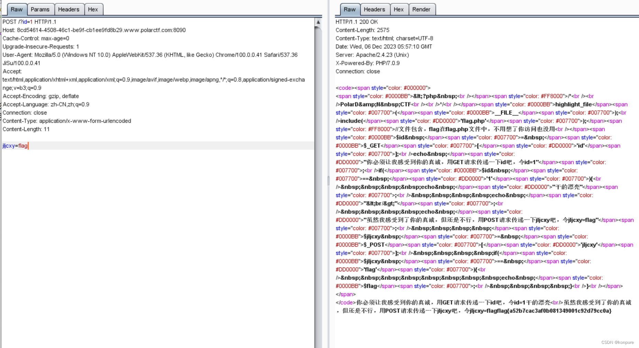Viewport: 639px width, 348px height.
Task: Click the flag{a52b7cac3af0b...} text in response
Action: [x=554, y=311]
